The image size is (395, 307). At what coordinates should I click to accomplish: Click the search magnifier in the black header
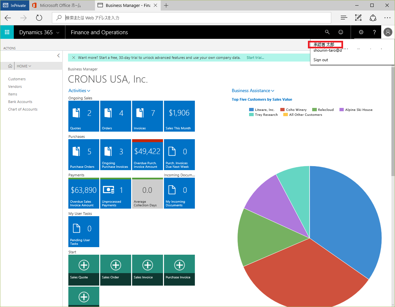pyautogui.click(x=327, y=32)
